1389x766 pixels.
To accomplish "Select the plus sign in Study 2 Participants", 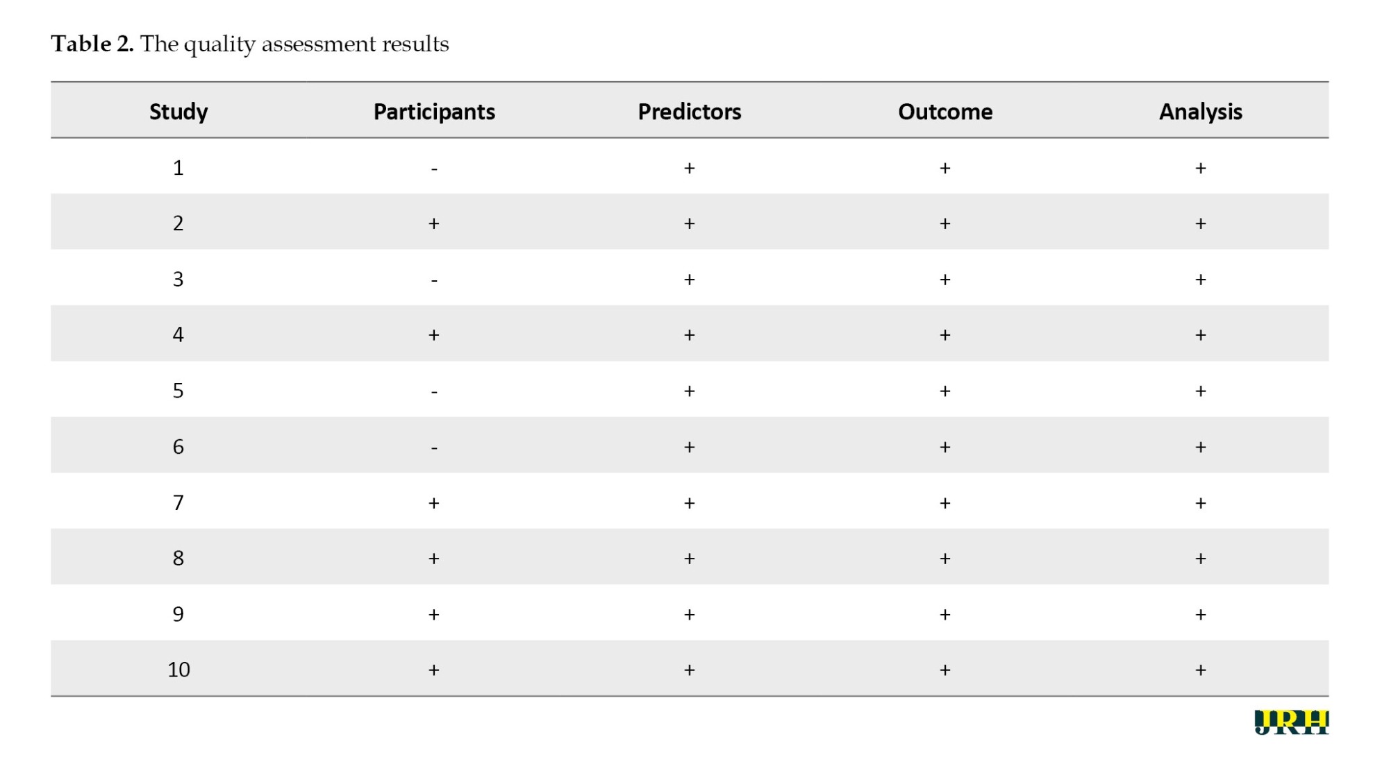I will [434, 223].
